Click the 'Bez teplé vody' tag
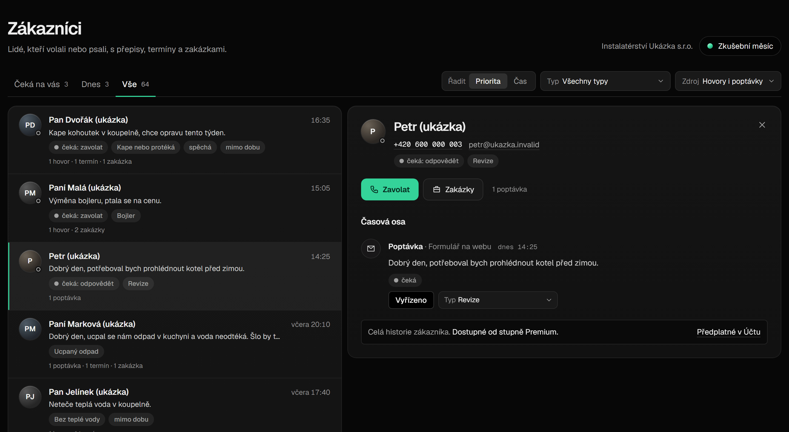789x432 pixels. 77,419
